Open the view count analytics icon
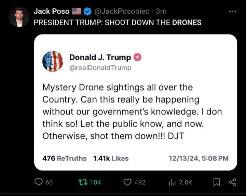Viewport: 246px width, 196px height. coord(172,183)
